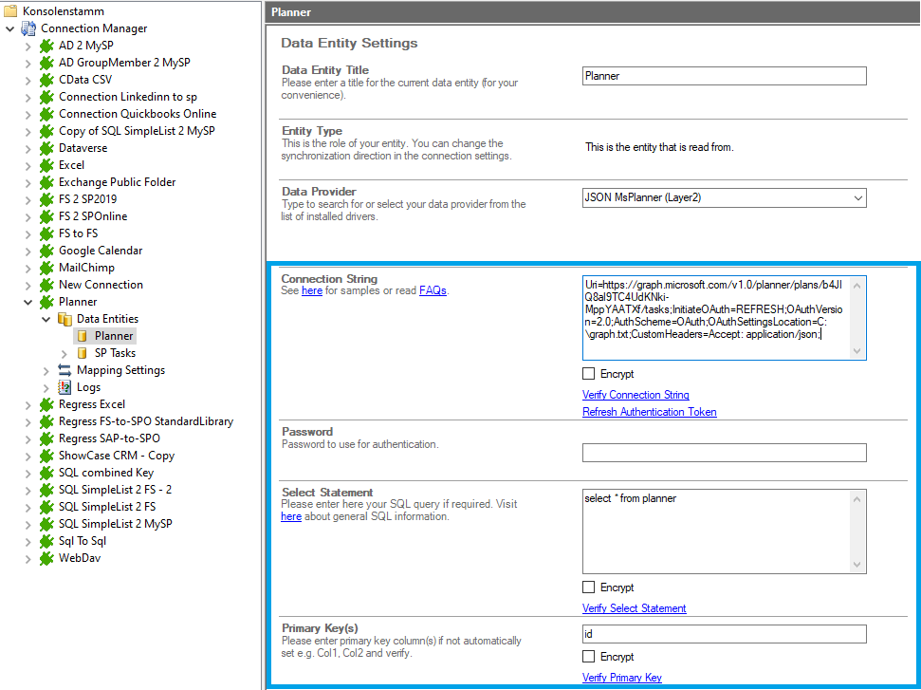Click the Verify Connection String link

click(635, 395)
